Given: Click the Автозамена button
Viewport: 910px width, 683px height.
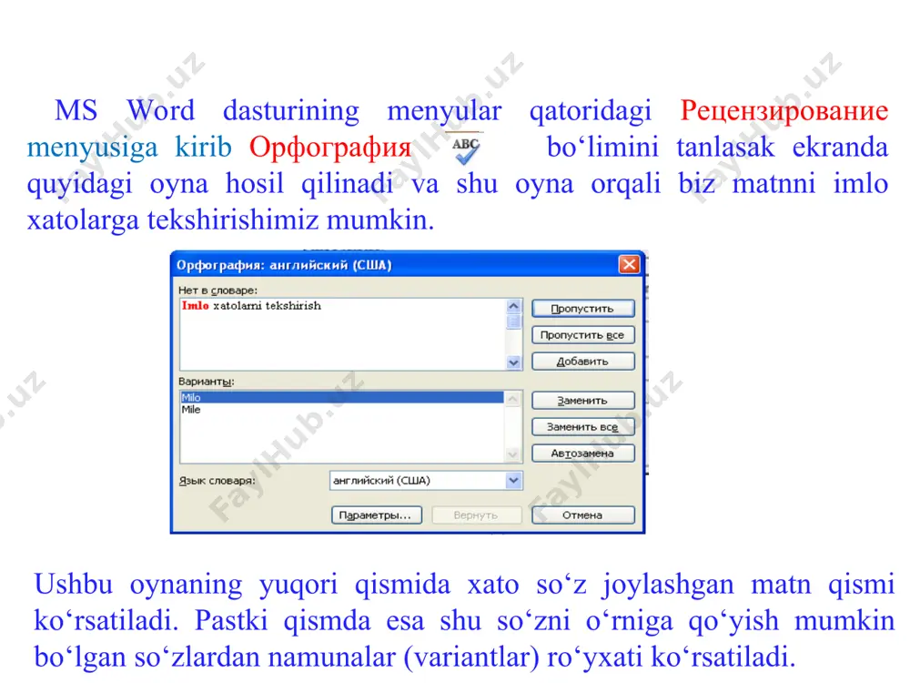Looking at the screenshot, I should pos(582,453).
